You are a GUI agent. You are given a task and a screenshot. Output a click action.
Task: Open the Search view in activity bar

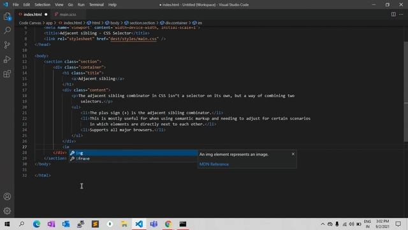click(7, 31)
